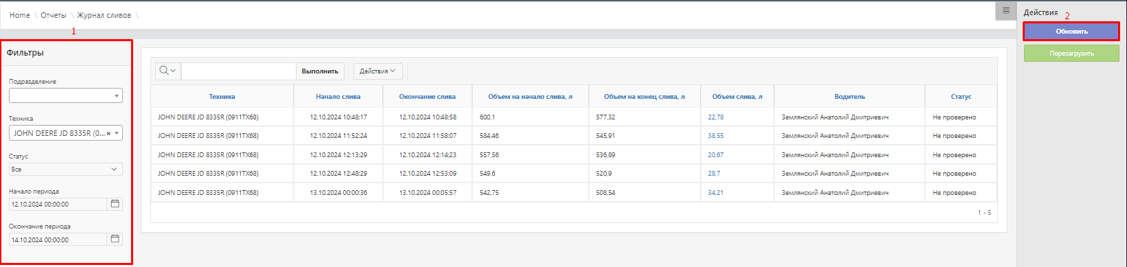Image resolution: width=1127 pixels, height=267 pixels.
Task: Click the hamburger menu icon at top
Action: click(1006, 10)
